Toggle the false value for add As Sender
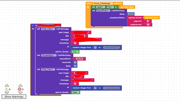This screenshot has width=180, height=101. click(76, 92)
